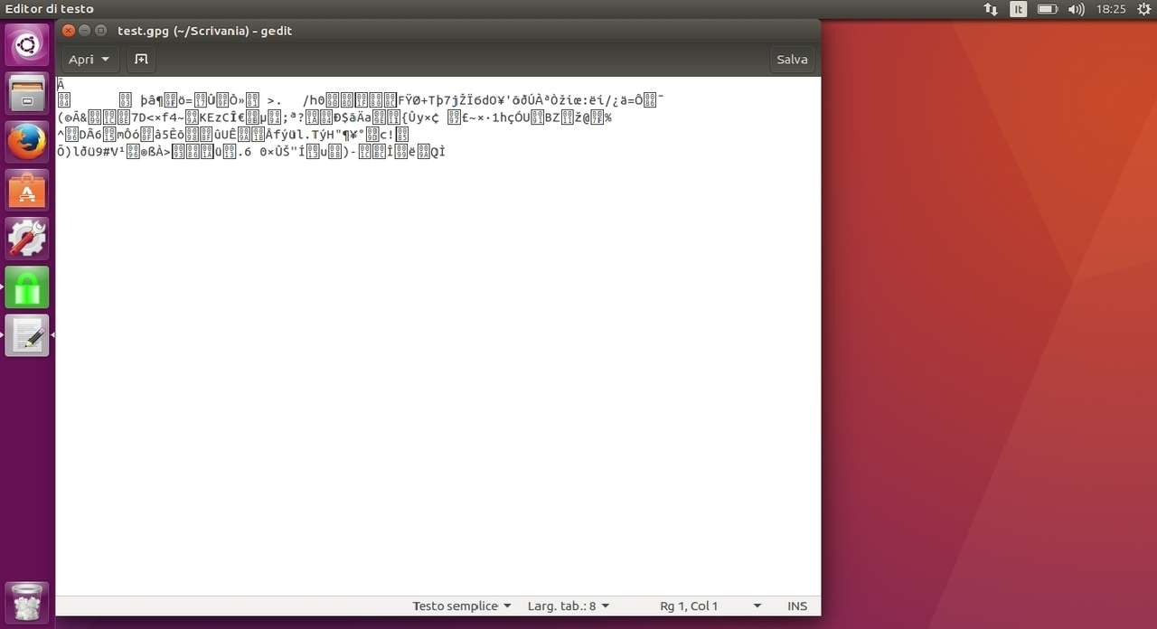
Task: Open the sound volume indicator
Action: pyautogui.click(x=1076, y=9)
